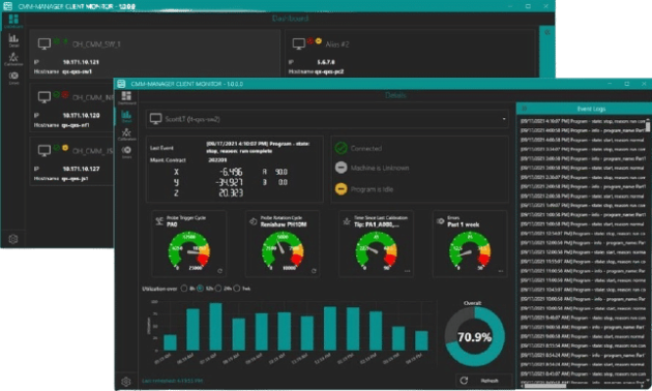Select the 12h utilization radio button

click(x=200, y=288)
